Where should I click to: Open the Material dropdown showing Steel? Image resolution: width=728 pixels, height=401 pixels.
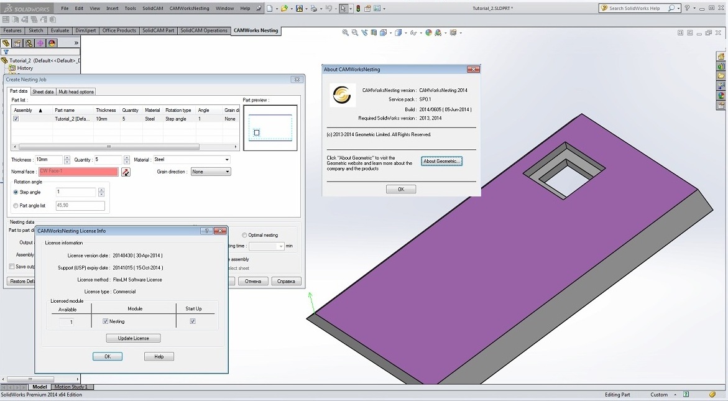coord(191,160)
